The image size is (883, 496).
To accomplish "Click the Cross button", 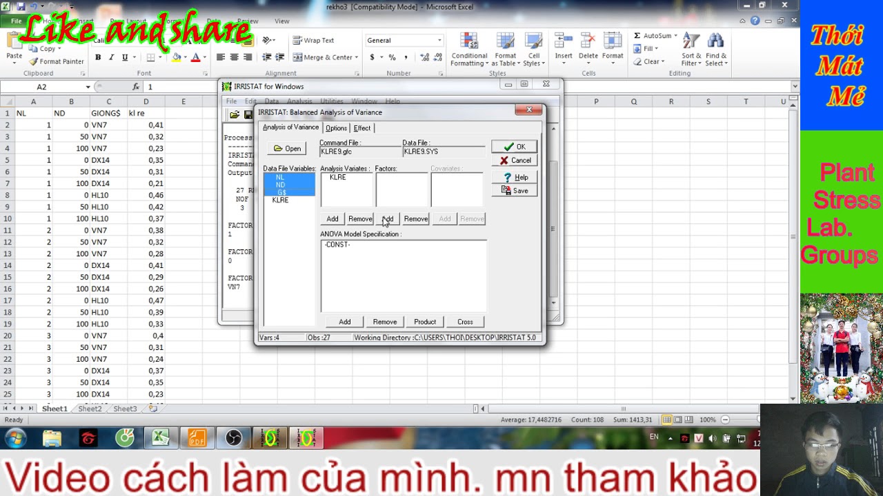I will click(465, 322).
